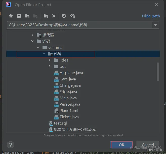Image resolution: width=166 pixels, height=154 pixels.
Task: Select the Person.java file
Action: pos(70,104)
